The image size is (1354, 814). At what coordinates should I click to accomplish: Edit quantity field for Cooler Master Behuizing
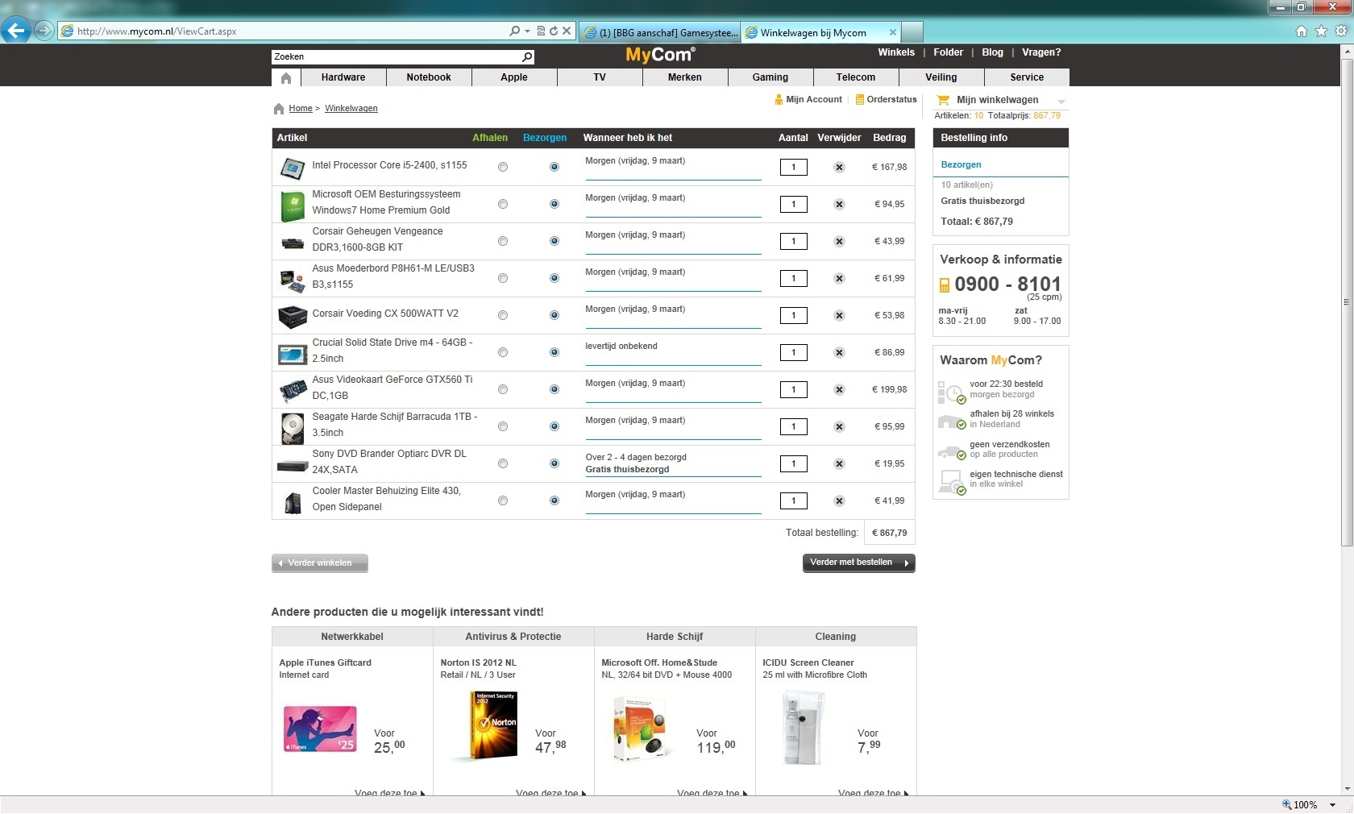pyautogui.click(x=794, y=501)
